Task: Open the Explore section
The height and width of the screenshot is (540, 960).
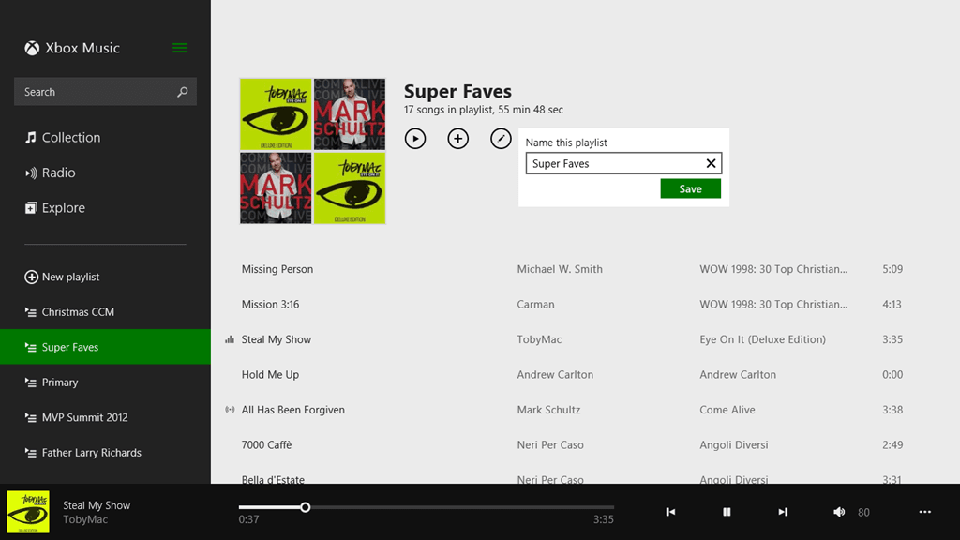Action: point(63,208)
